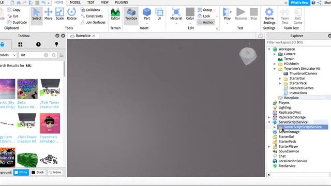Switch to the Baseplate document tab
Screen dimensions: 331x186
(x=83, y=36)
